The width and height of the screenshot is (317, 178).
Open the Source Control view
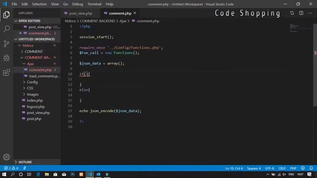6,44
